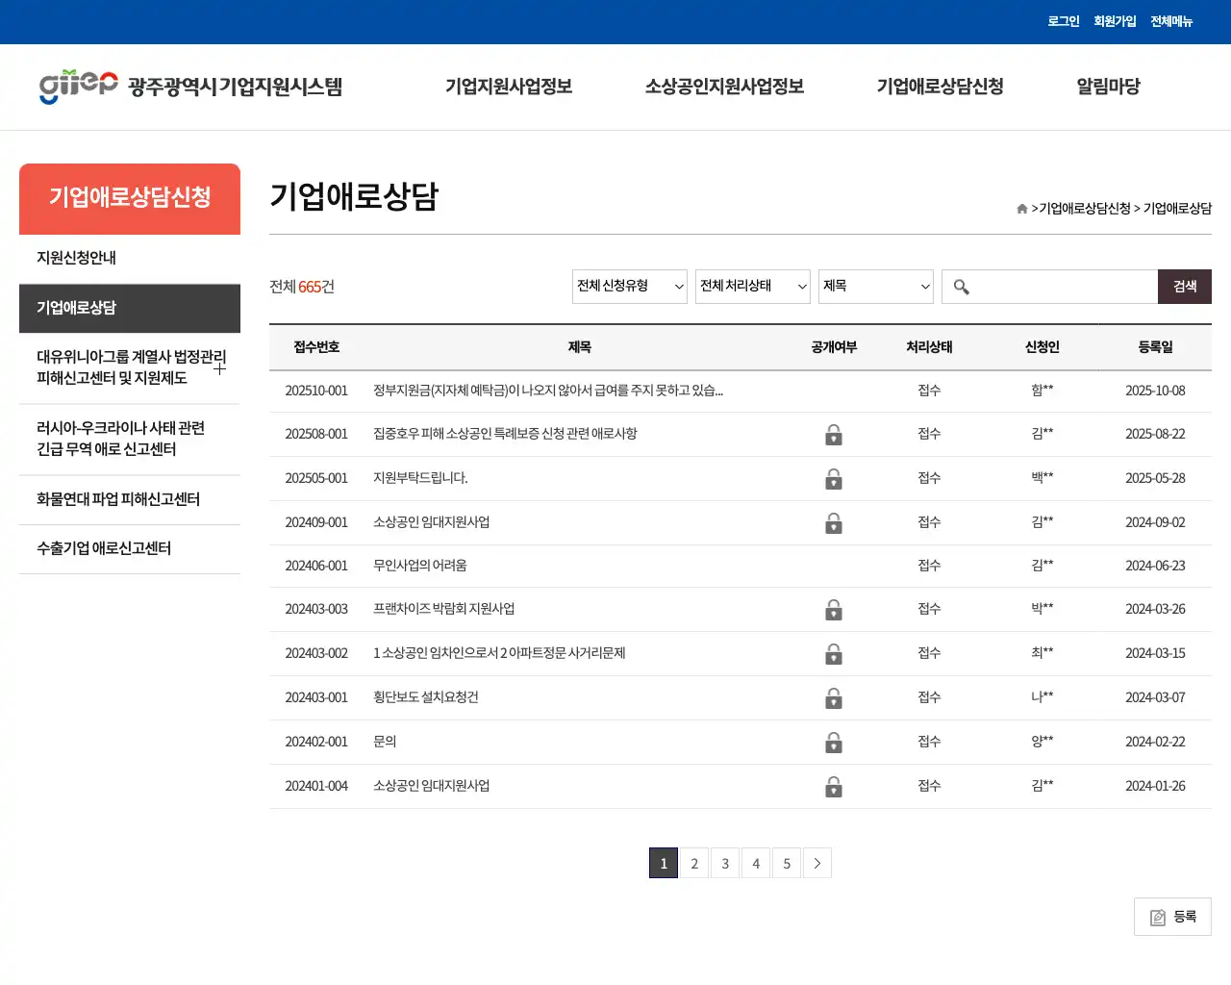This screenshot has height=985, width=1231.
Task: Open the 전체 처리상태 dropdown
Action: 752,287
